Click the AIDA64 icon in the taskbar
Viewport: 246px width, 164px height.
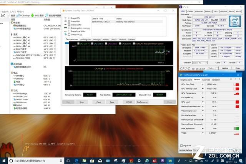coord(155,160)
